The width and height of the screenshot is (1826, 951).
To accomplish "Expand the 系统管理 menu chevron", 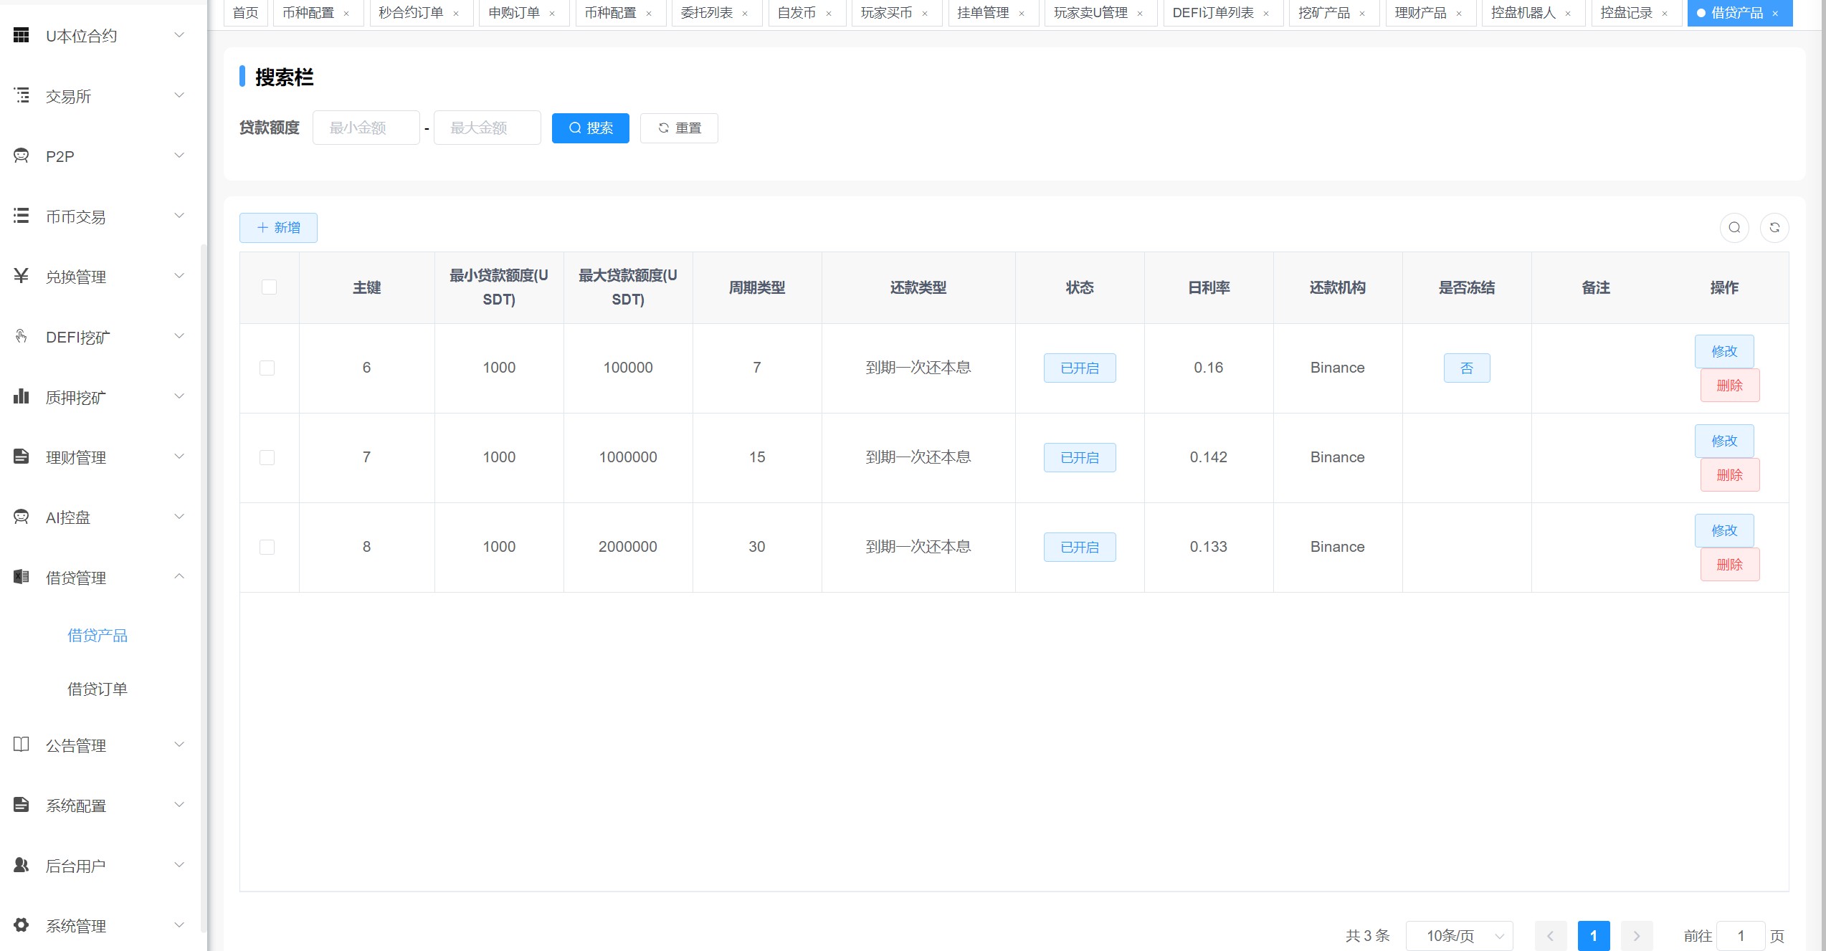I will pos(179,924).
